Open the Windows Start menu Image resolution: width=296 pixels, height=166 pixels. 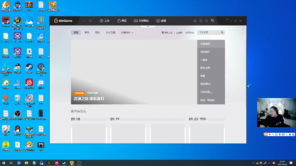tap(4, 163)
